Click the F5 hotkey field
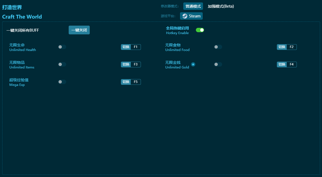 (136, 82)
